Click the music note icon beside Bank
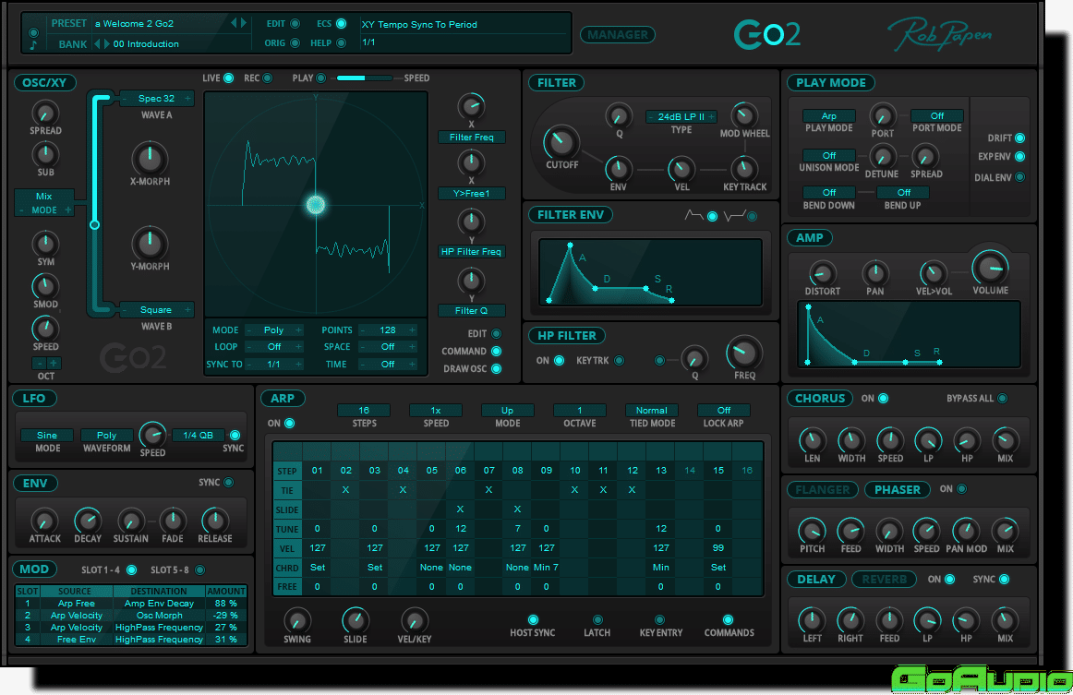The height and width of the screenshot is (695, 1073). 33,45
